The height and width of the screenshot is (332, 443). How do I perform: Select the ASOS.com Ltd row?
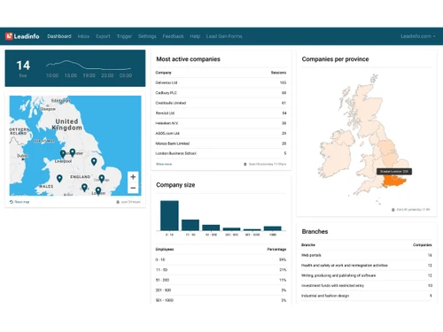tap(221, 134)
